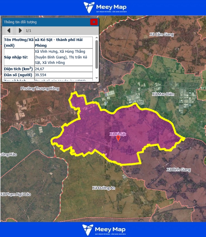Close the Thông tin đối tượng popup

click(94, 22)
